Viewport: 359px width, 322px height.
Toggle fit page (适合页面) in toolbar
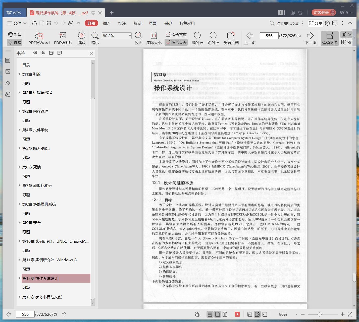click(x=176, y=42)
